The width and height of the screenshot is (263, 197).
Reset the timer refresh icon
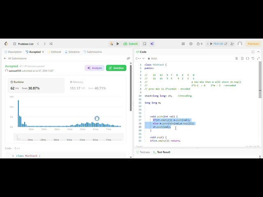[226, 44]
